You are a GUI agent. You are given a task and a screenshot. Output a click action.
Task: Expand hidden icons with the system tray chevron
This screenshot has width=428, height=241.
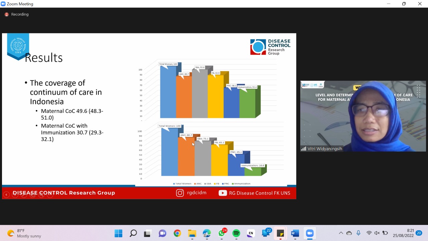tap(341, 233)
